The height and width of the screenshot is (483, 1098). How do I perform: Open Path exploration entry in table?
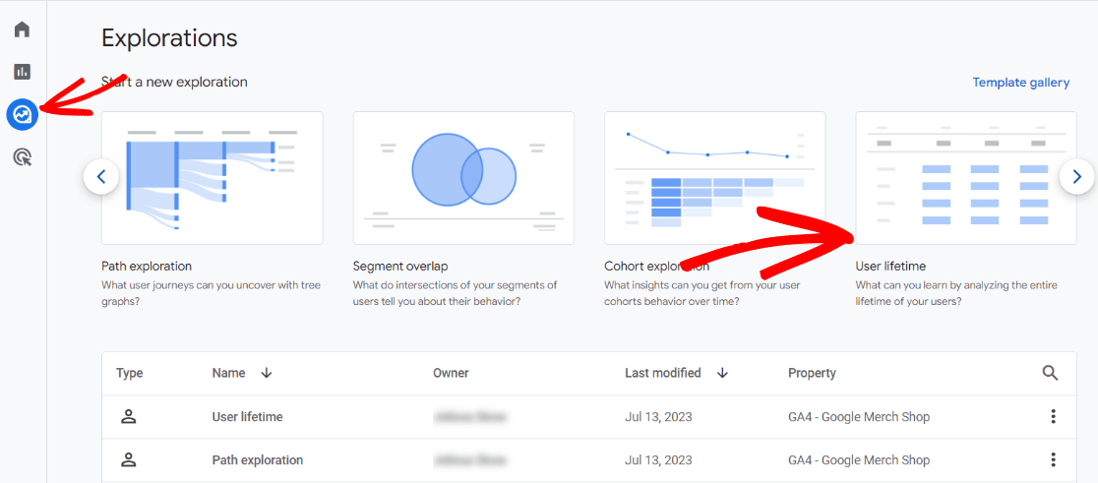(x=257, y=460)
